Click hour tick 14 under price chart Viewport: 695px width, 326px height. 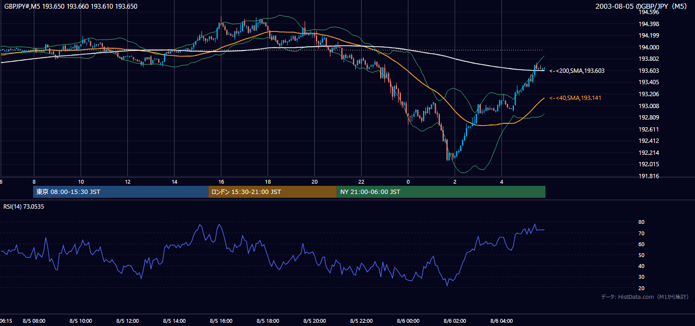pos(174,181)
